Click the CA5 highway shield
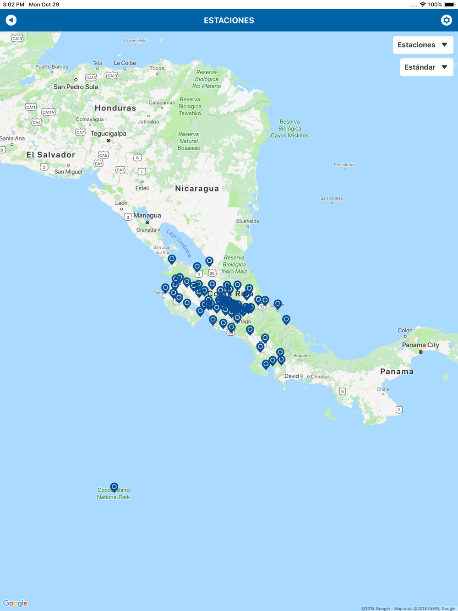The width and height of the screenshot is (458, 611). tap(103, 155)
